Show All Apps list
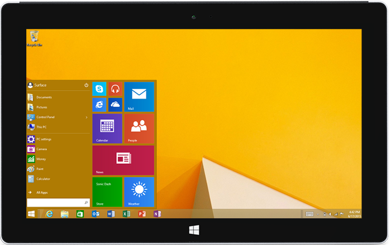 tap(42, 193)
